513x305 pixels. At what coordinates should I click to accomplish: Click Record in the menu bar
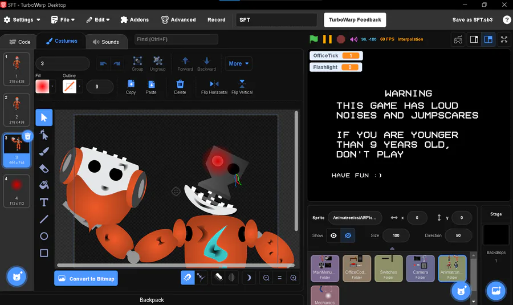216,19
